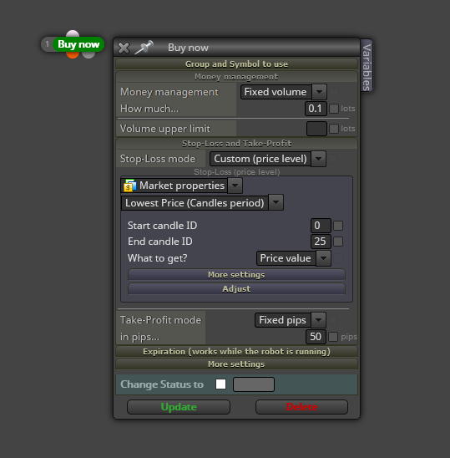Toggle checkbox next to How much lots
The width and height of the screenshot is (450, 458).
point(334,109)
